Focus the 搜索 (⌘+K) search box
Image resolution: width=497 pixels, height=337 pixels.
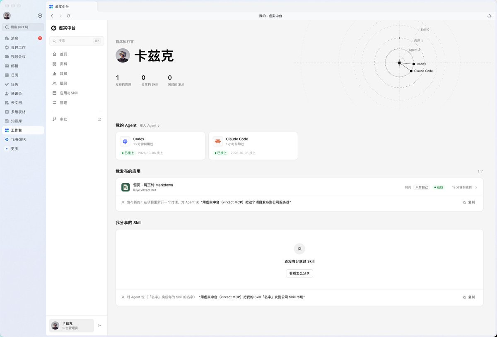23,27
